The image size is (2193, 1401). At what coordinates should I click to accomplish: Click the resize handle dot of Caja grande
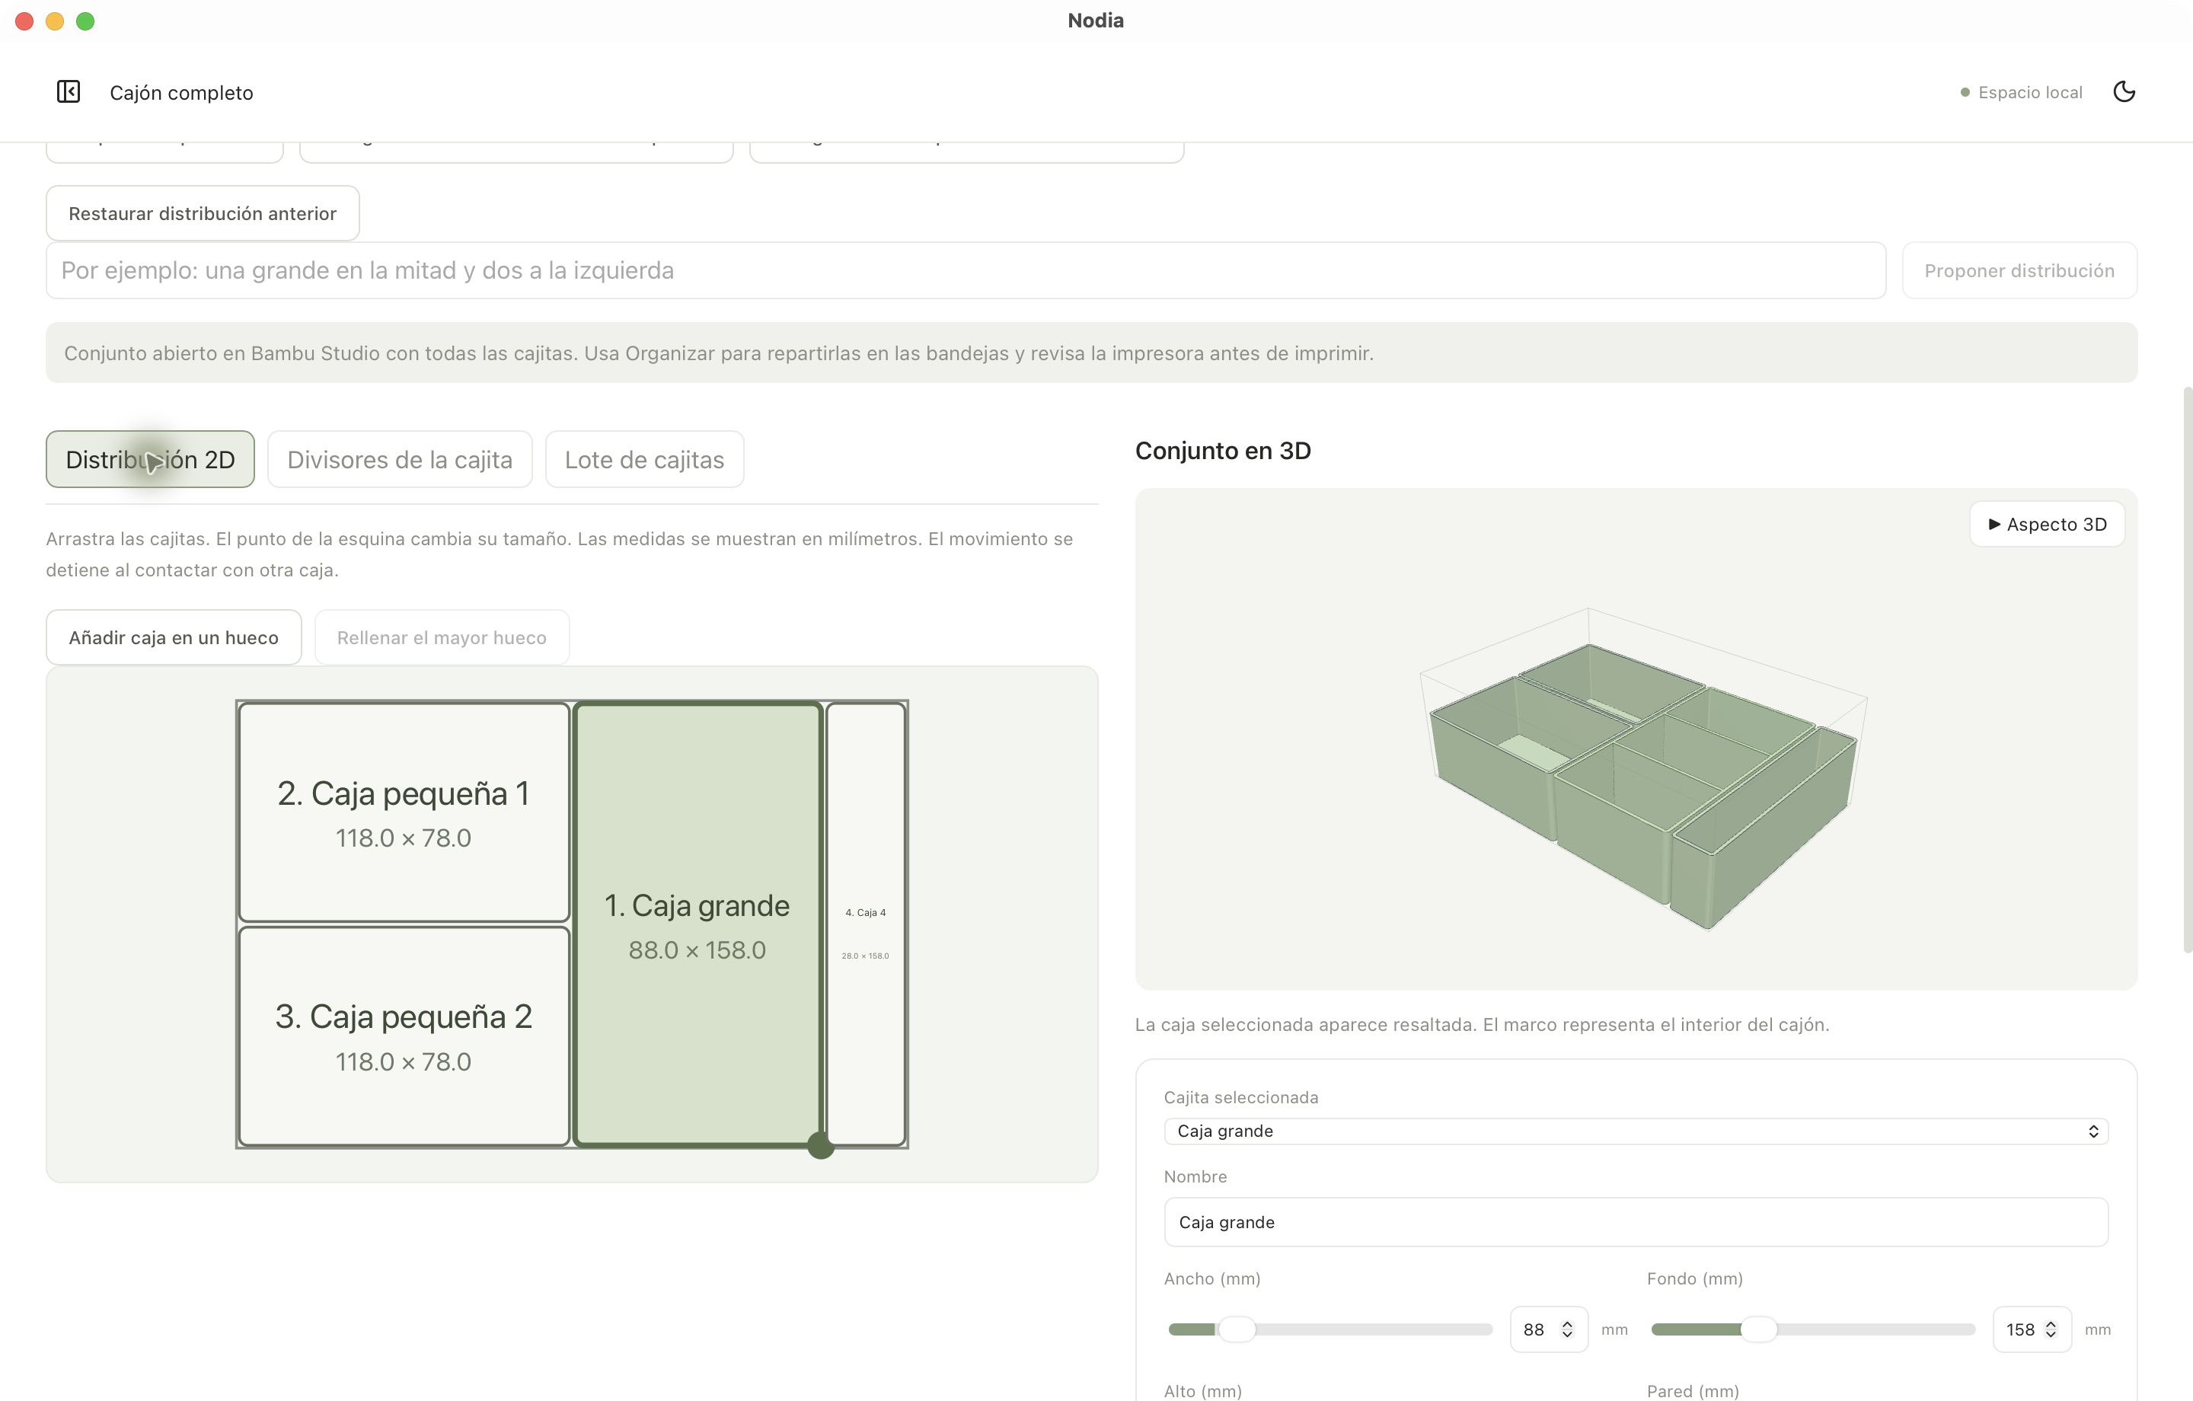(x=821, y=1145)
